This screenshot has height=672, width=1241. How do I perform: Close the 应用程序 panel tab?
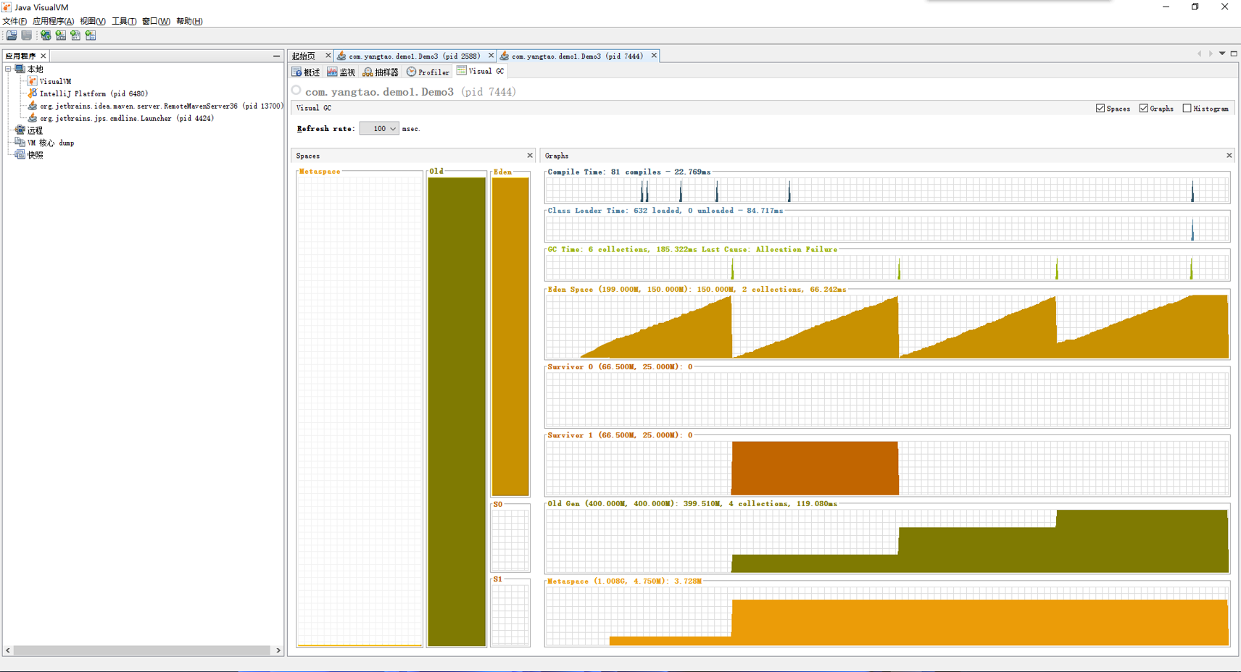pos(43,56)
